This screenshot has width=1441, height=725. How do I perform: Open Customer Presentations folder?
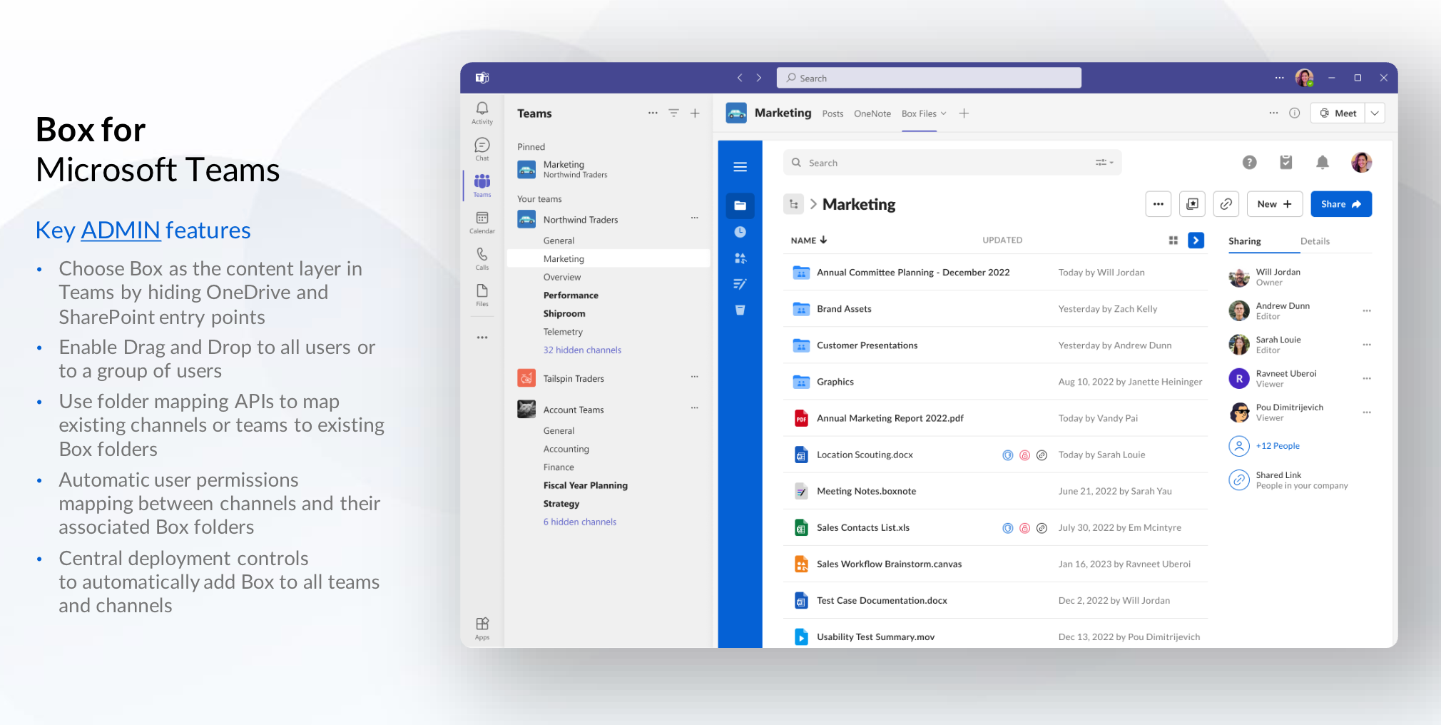tap(996, 345)
